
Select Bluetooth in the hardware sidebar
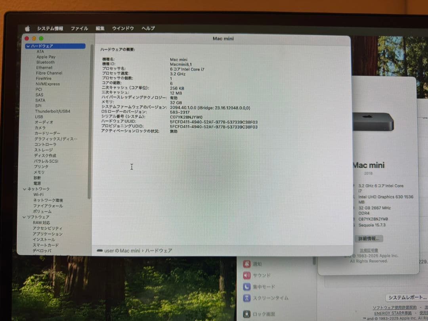pyautogui.click(x=45, y=62)
